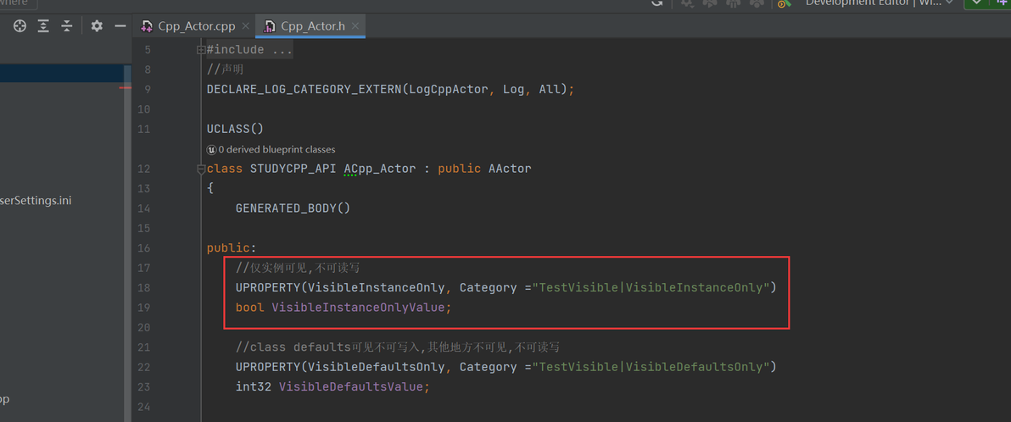Viewport: 1011px width, 422px height.
Task: Collapse the ACpp_Actor class fold marker
Action: click(201, 169)
